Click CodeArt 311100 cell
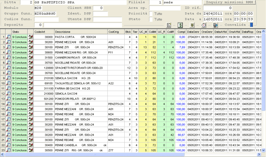The height and width of the screenshot is (157, 266). coord(44,89)
